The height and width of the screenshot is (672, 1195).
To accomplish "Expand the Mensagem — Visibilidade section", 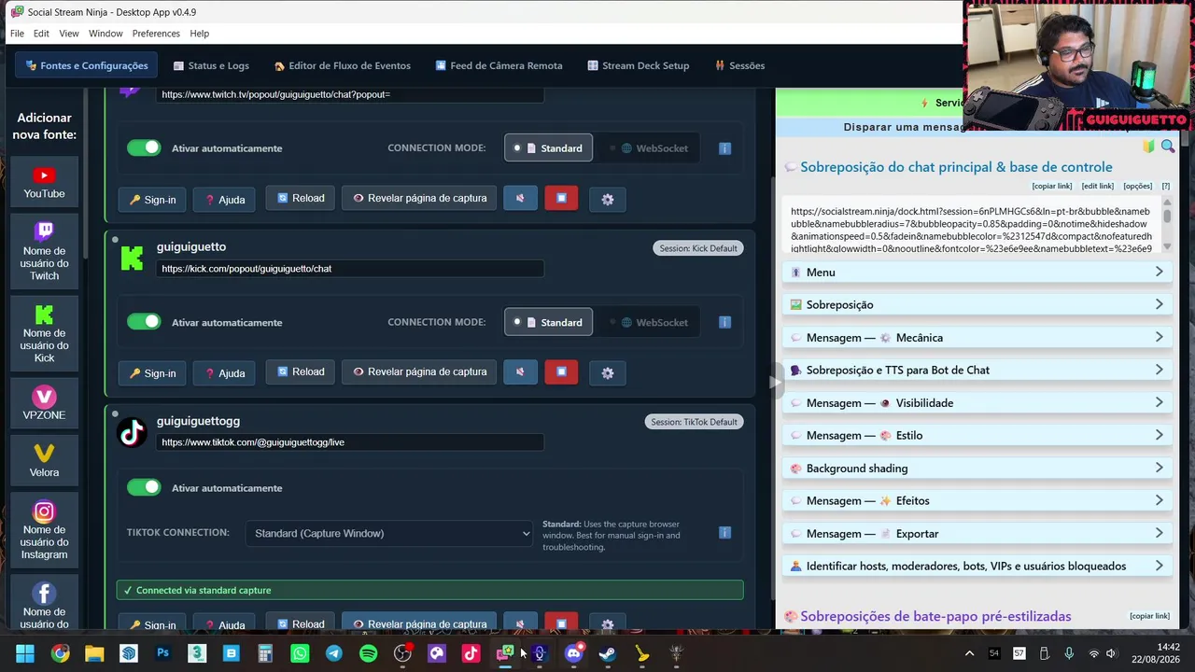I will tap(977, 403).
